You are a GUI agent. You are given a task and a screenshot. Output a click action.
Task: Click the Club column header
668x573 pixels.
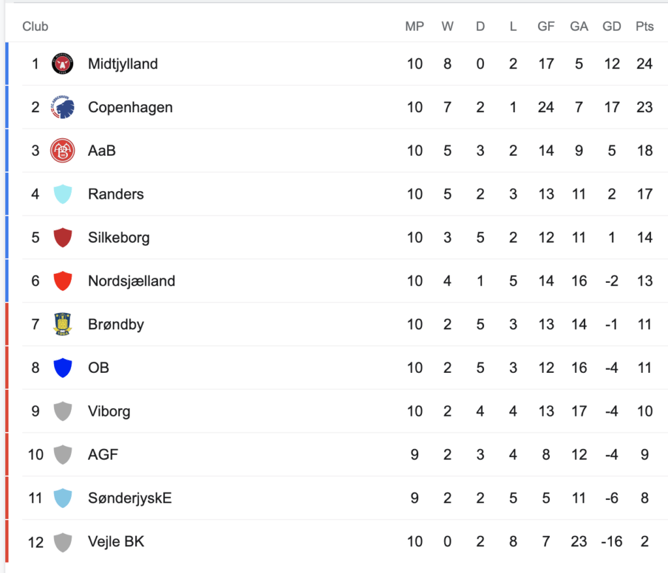coord(35,26)
